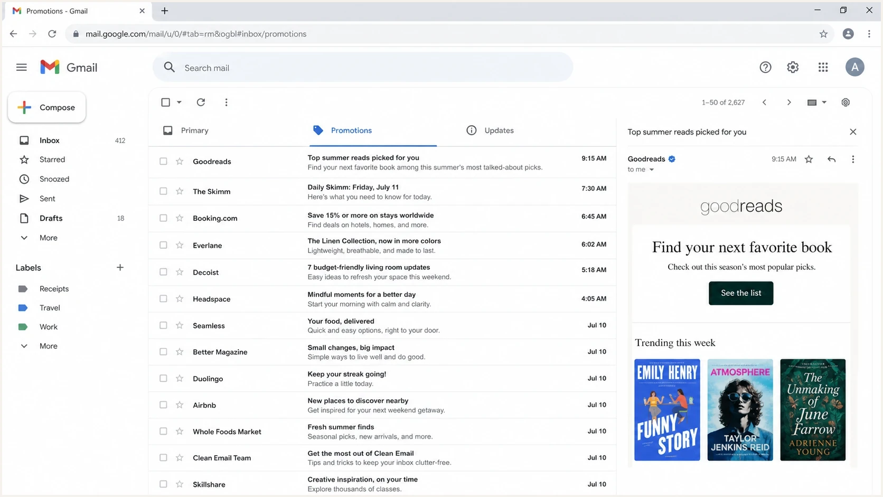Image resolution: width=883 pixels, height=497 pixels.
Task: Open Chrome three-dot menu
Action: [869, 34]
